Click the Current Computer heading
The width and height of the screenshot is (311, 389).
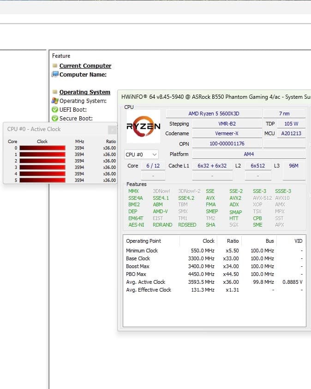pos(85,66)
